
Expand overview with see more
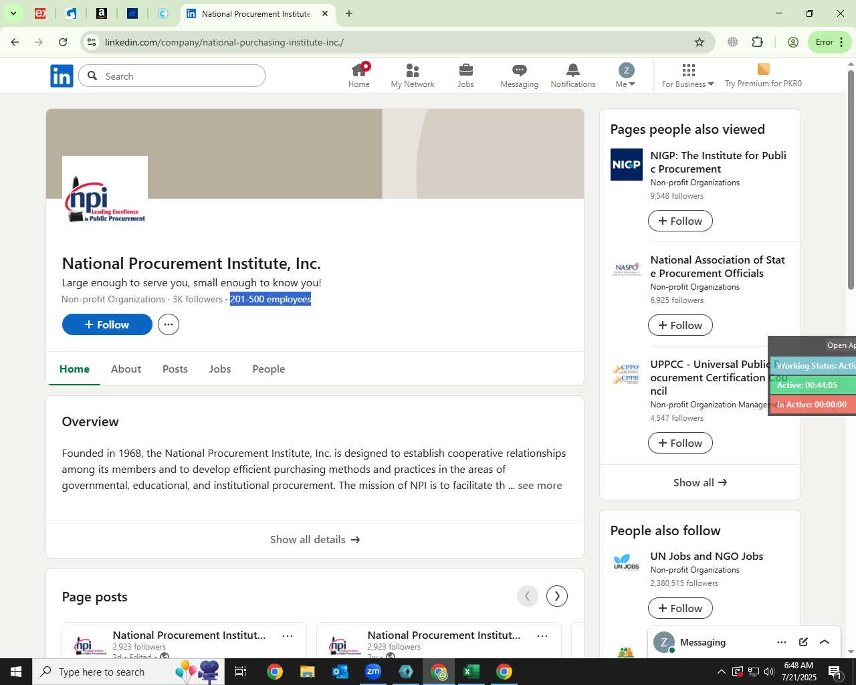[540, 486]
